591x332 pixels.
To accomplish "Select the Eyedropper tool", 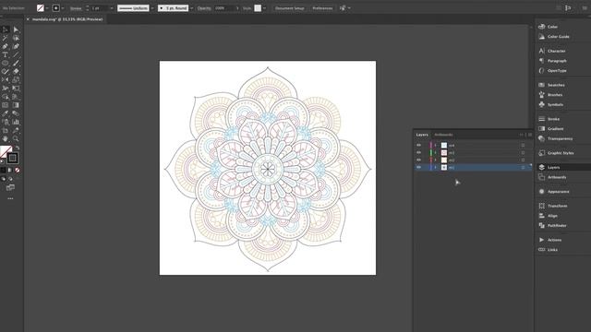I will click(x=6, y=113).
